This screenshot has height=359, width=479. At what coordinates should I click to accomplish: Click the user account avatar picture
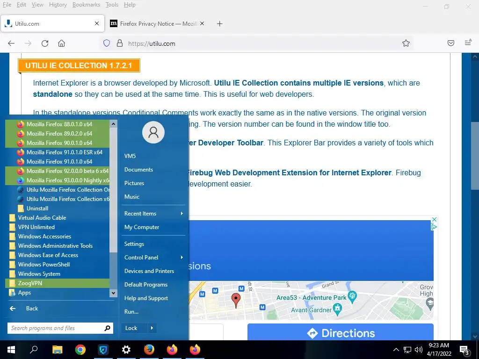point(153,132)
